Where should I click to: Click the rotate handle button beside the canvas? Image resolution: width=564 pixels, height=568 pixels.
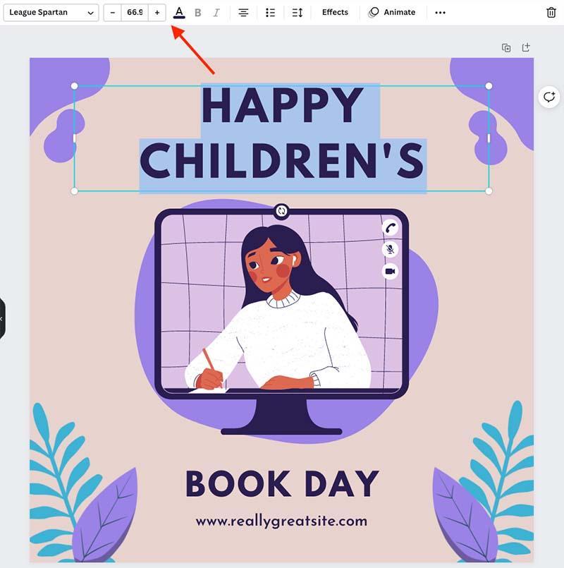pyautogui.click(x=550, y=97)
